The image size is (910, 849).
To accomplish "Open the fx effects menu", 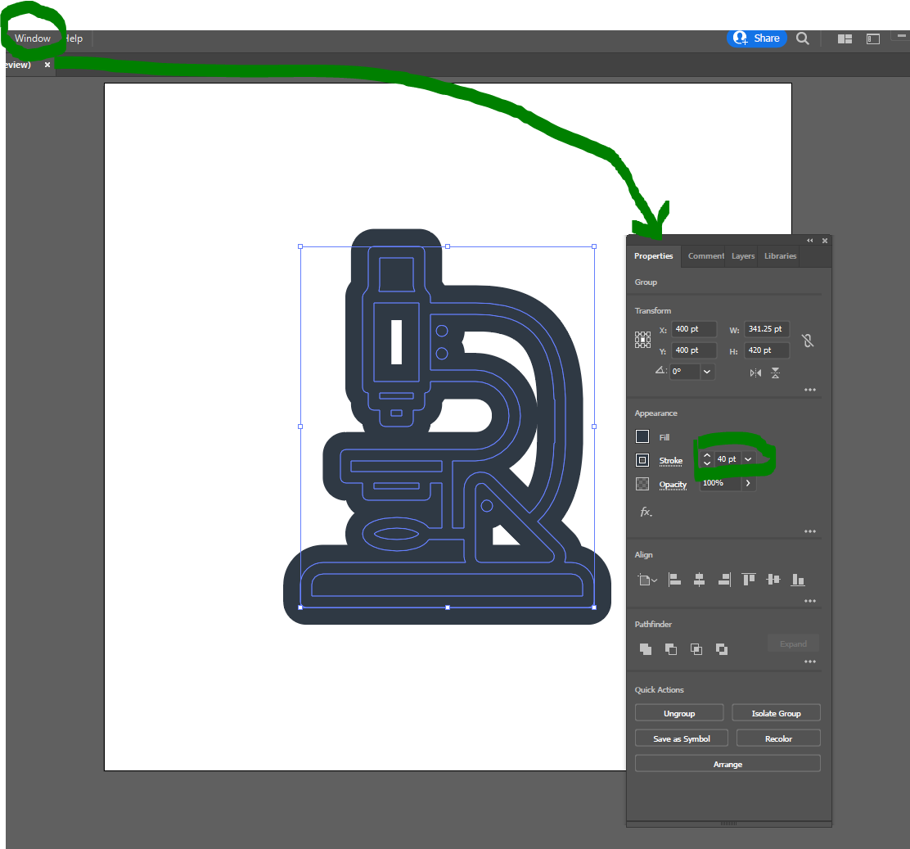I will (646, 511).
